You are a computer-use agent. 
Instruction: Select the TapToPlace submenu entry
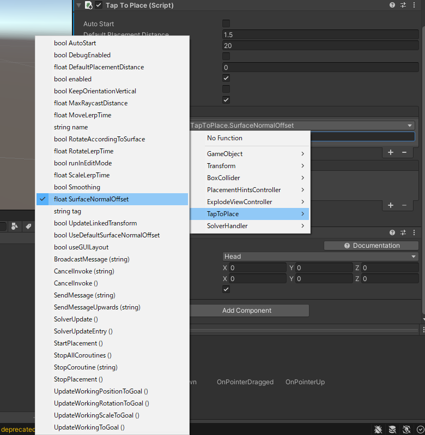[x=250, y=214]
